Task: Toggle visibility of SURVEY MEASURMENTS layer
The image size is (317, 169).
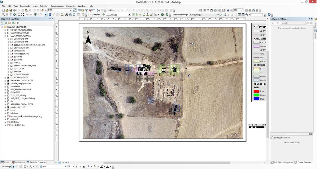Action: coord(8,30)
